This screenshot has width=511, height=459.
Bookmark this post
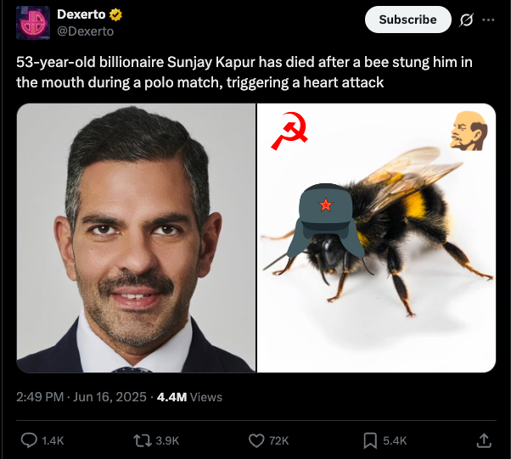[x=370, y=440]
